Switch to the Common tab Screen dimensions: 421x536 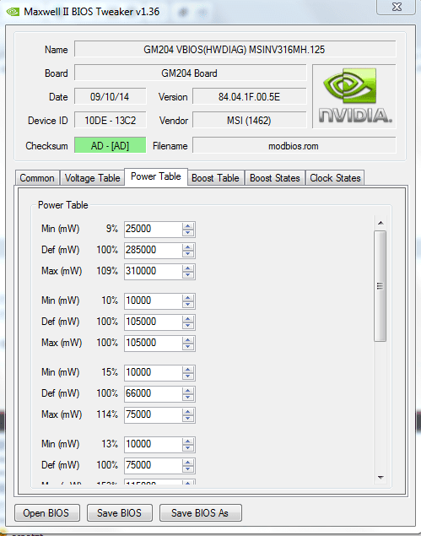point(37,178)
